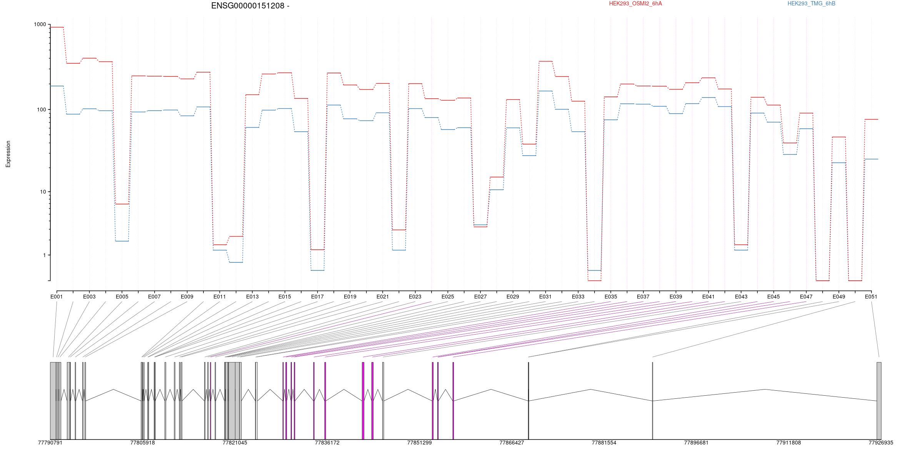Click genomic coordinate 77790791

(x=50, y=443)
